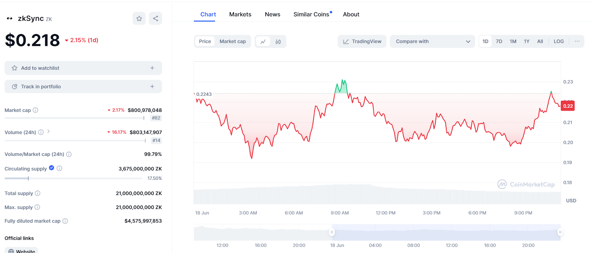Set chart range to All

(x=540, y=41)
